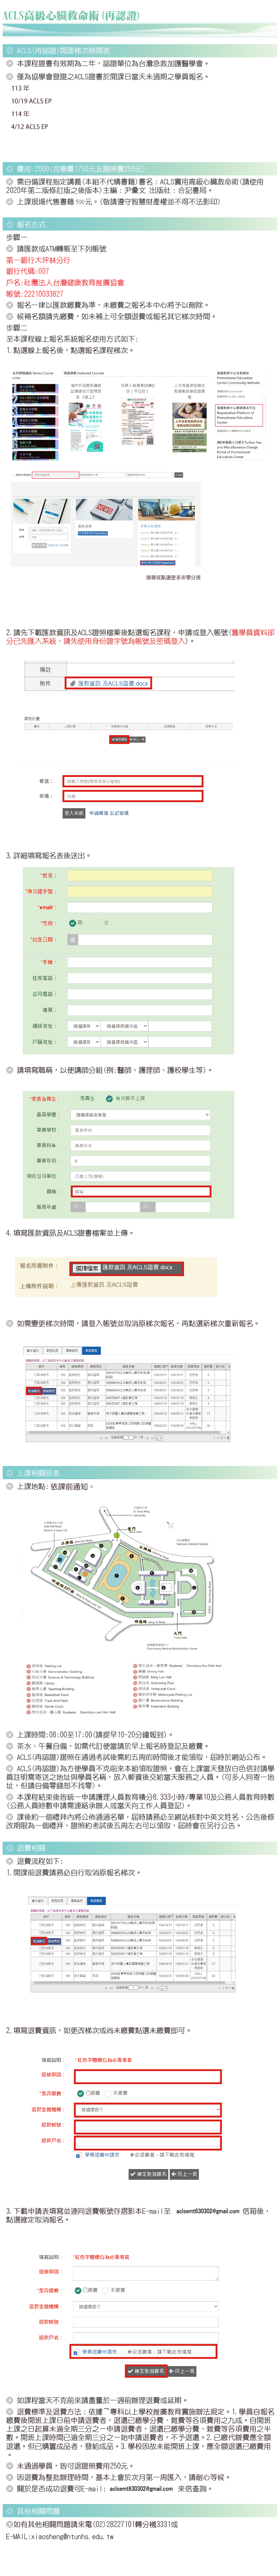The image size is (280, 2576).
Task: Open the 通訊地址 district dropdown
Action: click(x=125, y=1026)
